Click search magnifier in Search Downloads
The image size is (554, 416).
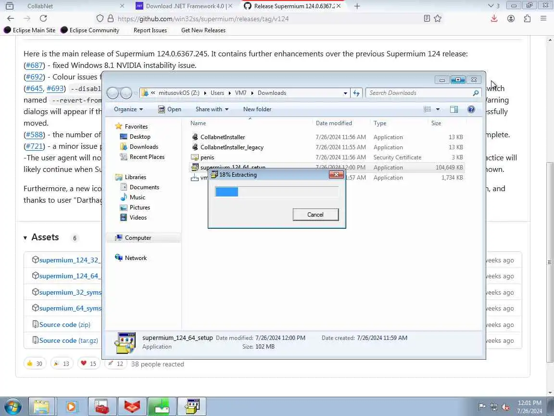[x=476, y=93]
